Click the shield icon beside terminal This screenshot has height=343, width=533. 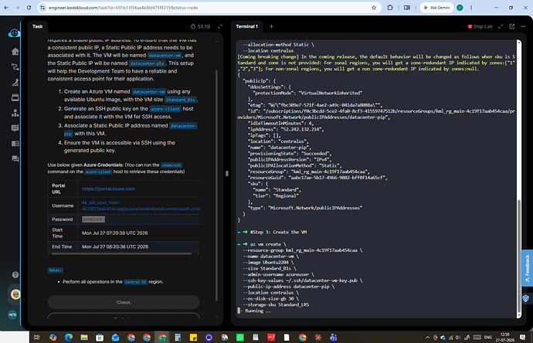[525, 298]
